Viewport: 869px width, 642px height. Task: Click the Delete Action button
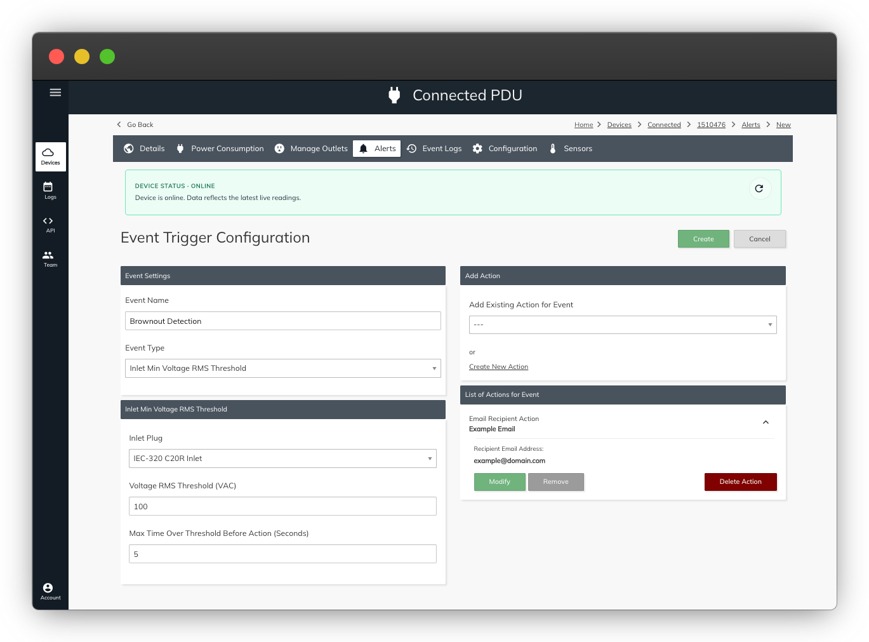(x=741, y=482)
